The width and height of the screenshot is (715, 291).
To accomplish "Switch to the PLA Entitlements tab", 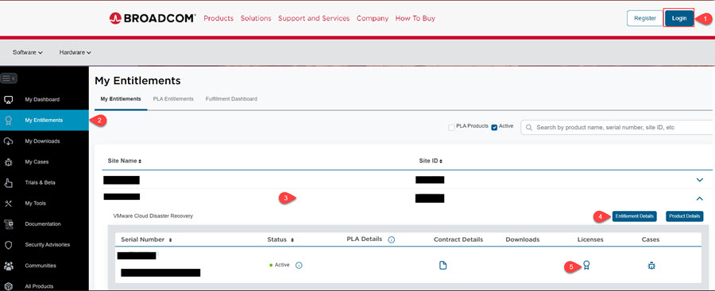I will click(x=173, y=99).
